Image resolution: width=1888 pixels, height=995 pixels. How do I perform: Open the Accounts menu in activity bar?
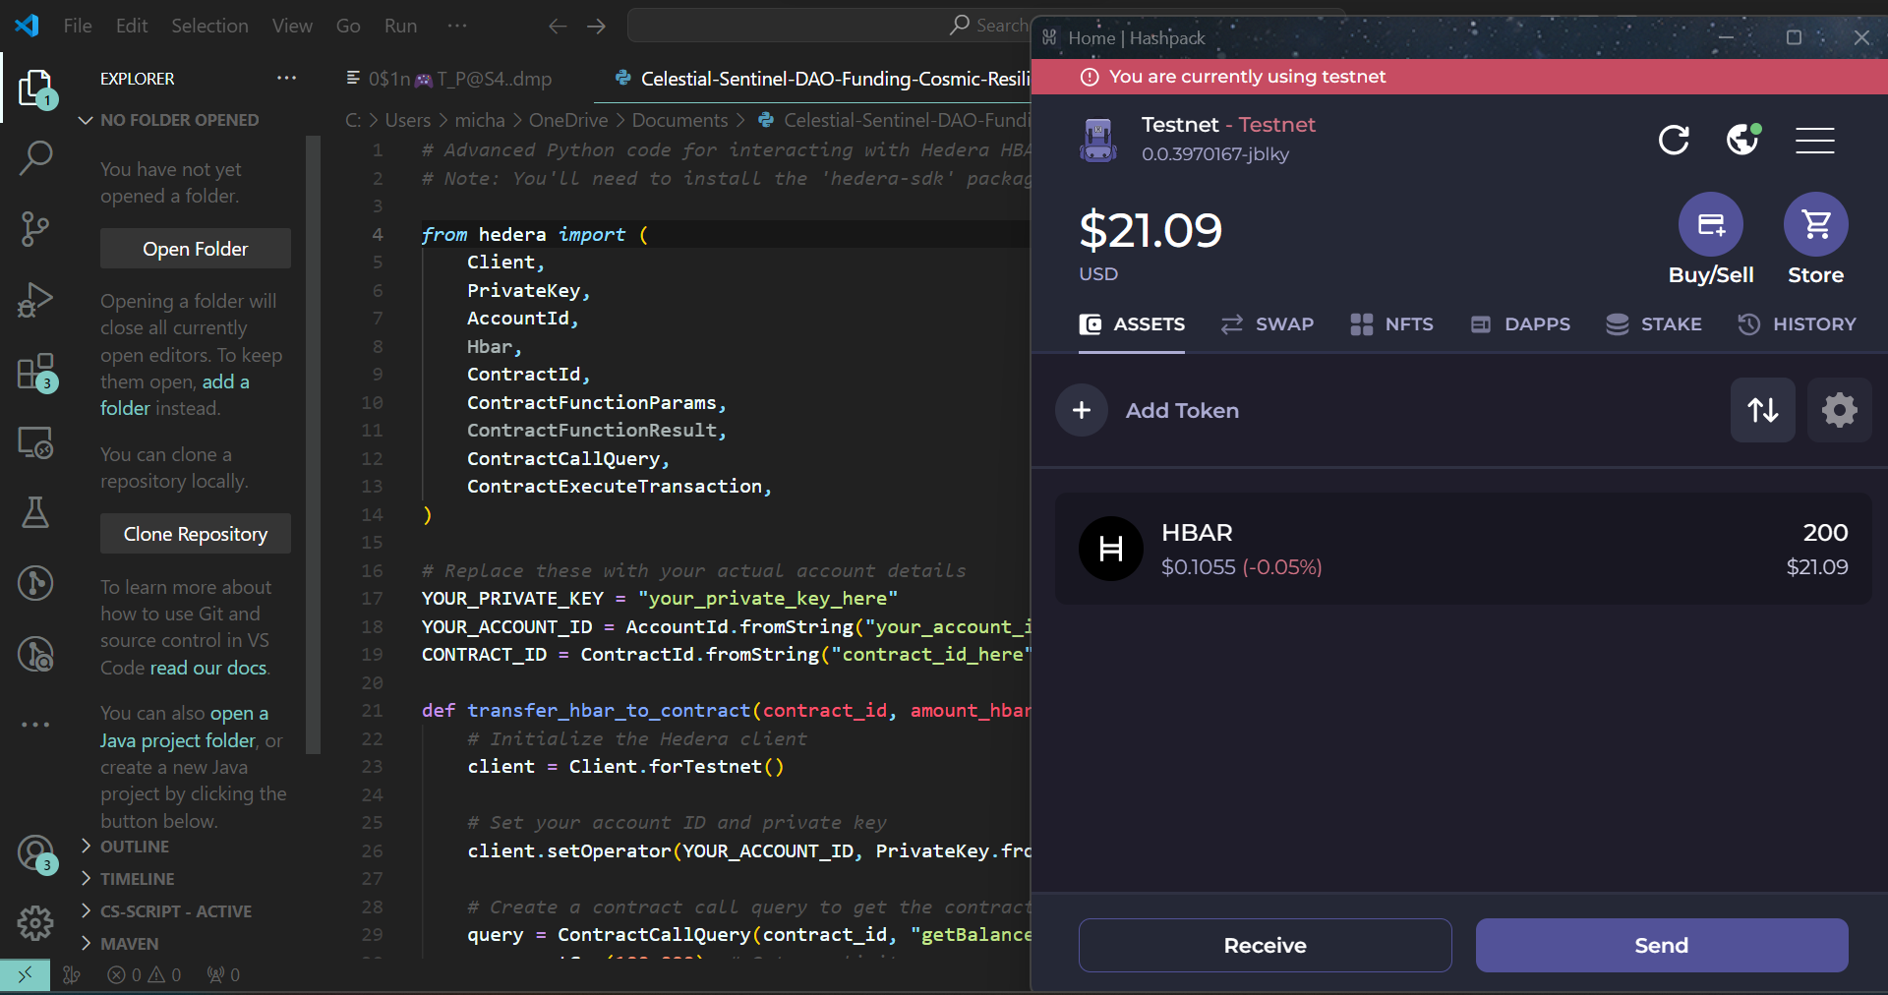35,852
